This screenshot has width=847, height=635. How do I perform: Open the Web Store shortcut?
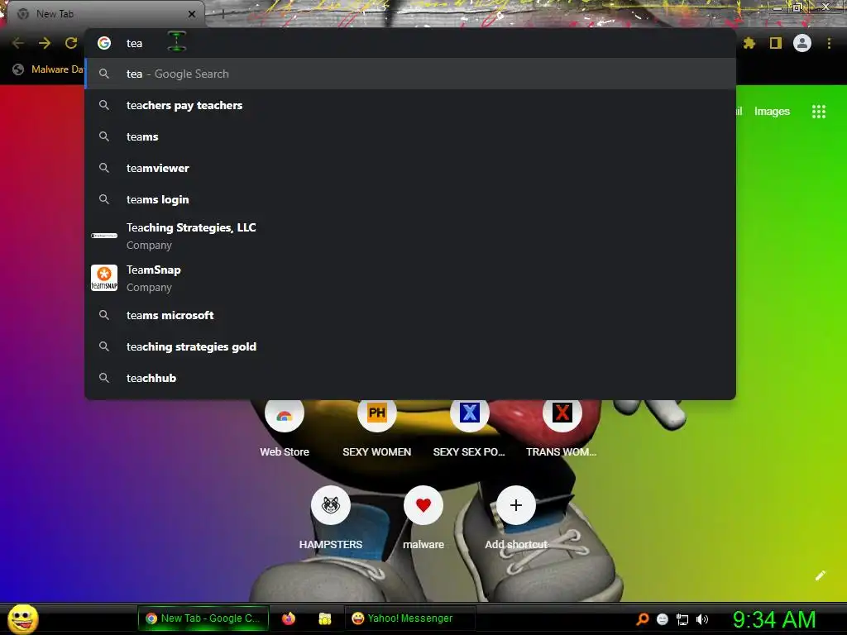pyautogui.click(x=285, y=427)
